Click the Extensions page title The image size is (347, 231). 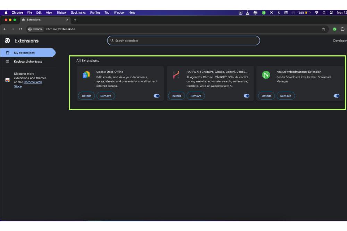click(x=26, y=41)
